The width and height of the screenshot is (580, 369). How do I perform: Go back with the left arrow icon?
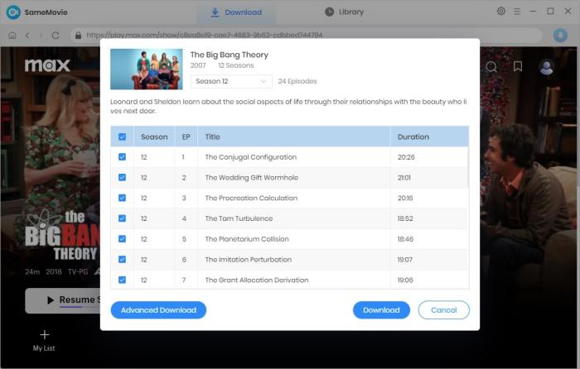[x=27, y=36]
